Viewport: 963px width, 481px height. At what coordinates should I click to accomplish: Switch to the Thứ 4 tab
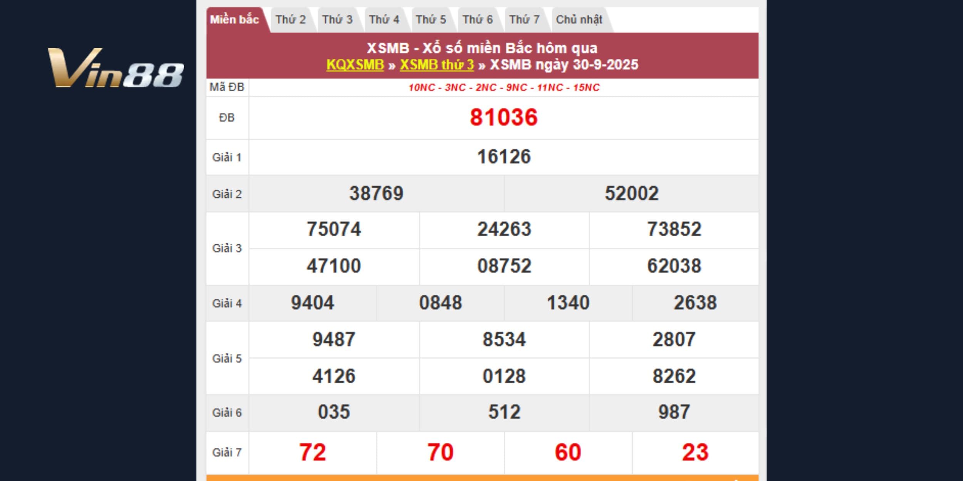tap(384, 20)
